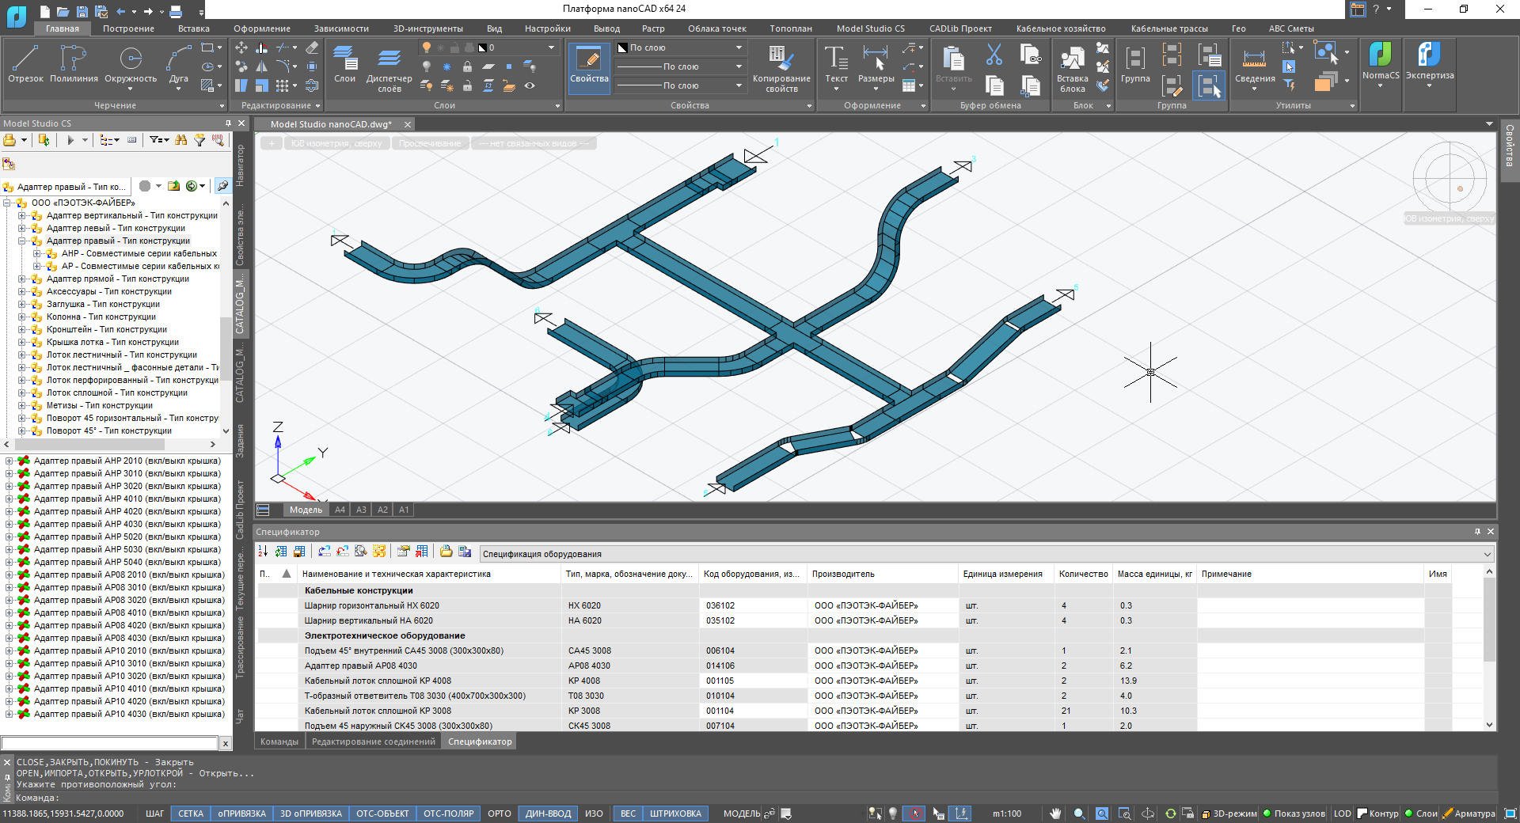Click the Спецификатор table vertical scrollbar

click(x=1489, y=647)
